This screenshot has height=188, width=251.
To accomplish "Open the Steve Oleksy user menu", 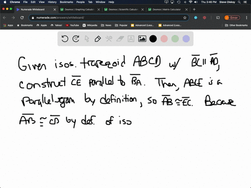I will click(227, 2).
